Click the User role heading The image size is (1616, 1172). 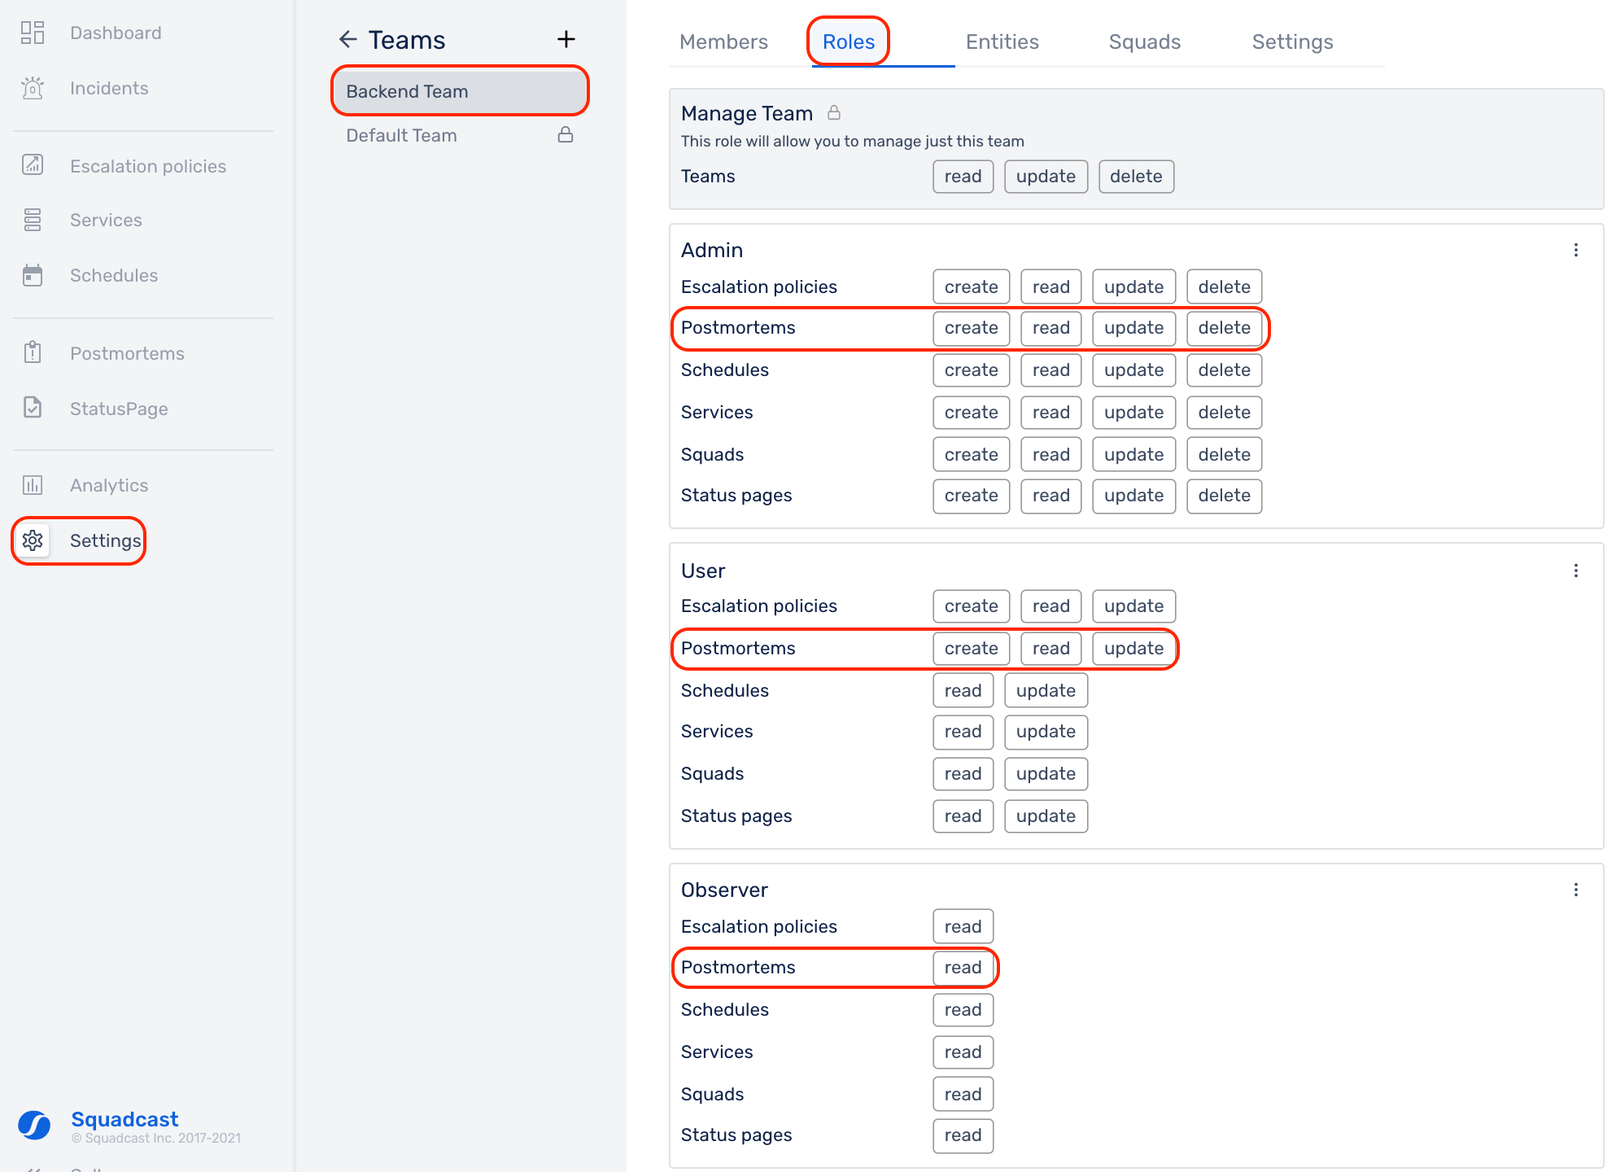(x=703, y=571)
